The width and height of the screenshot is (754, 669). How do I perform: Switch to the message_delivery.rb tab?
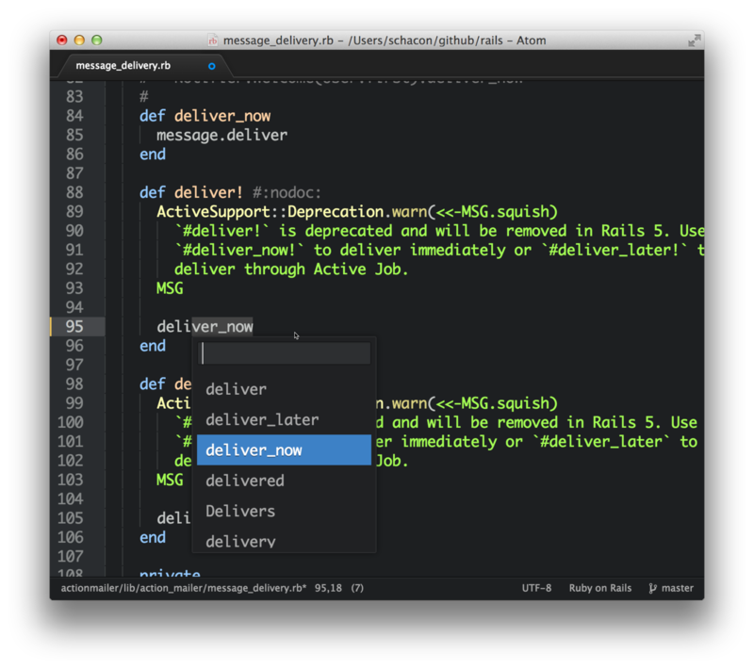pyautogui.click(x=123, y=66)
